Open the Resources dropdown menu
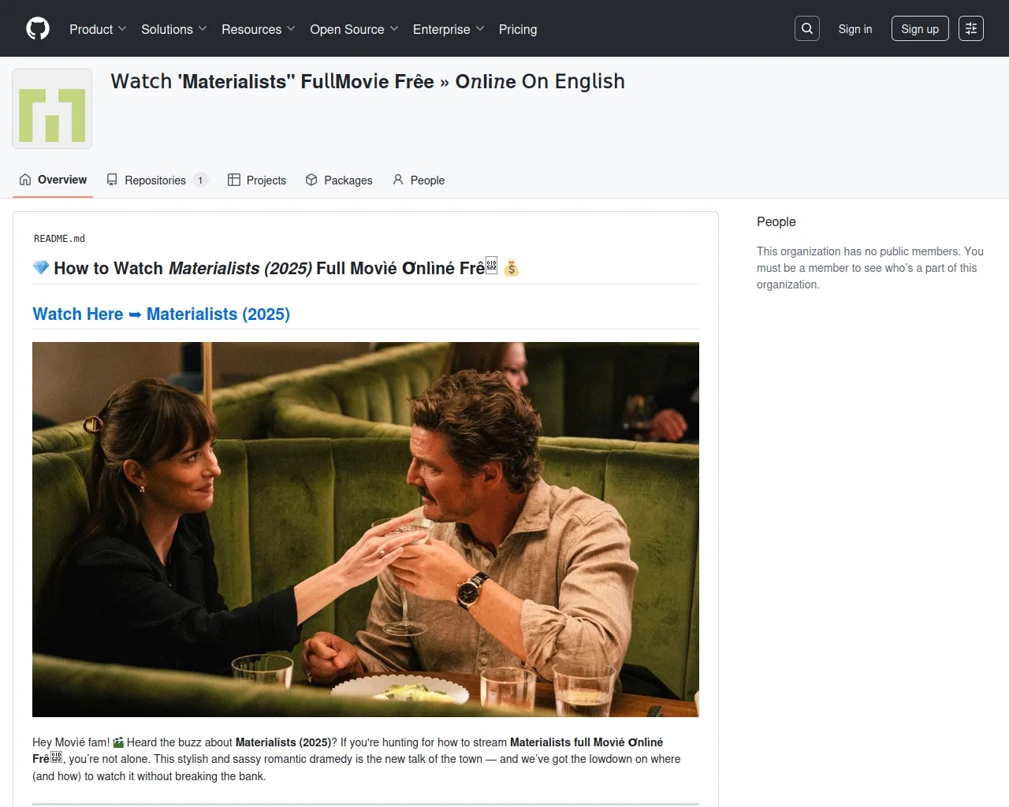Viewport: 1009px width, 807px height. click(x=258, y=29)
